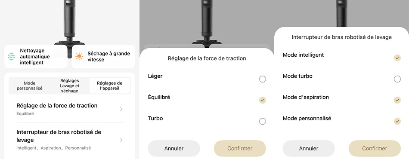The width and height of the screenshot is (409, 159).
Task: Toggle the Mode personnalisé checkmark
Action: [397, 121]
